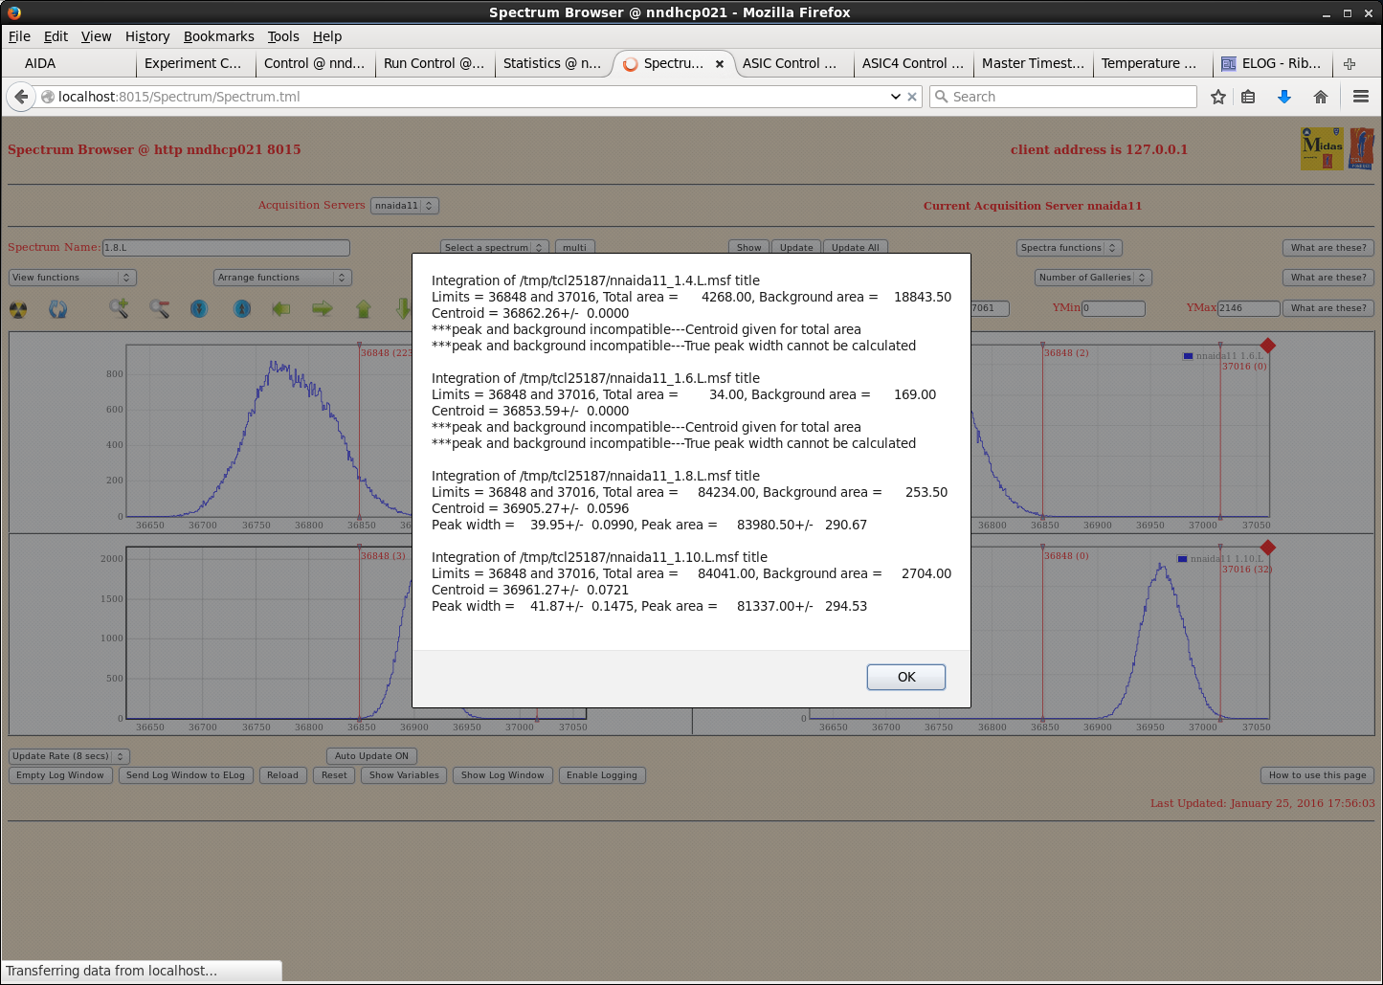The width and height of the screenshot is (1383, 985).
Task: Toggle the Auto Update ON button
Action: (371, 756)
